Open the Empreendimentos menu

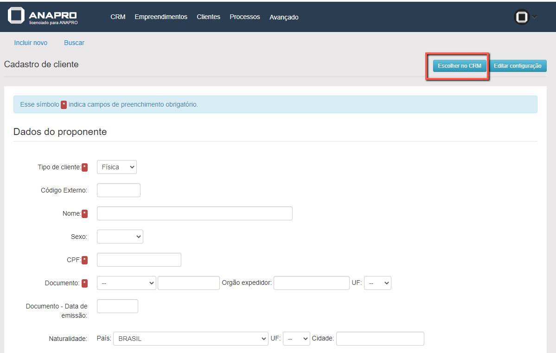[x=161, y=17]
